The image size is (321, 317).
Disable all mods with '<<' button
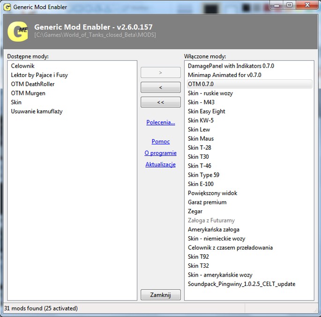pyautogui.click(x=160, y=102)
